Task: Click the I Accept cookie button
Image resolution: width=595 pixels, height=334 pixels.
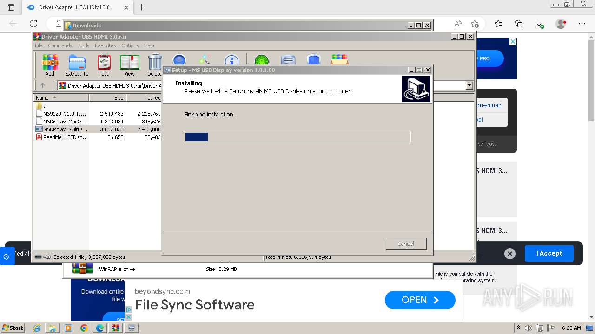Action: point(549,253)
